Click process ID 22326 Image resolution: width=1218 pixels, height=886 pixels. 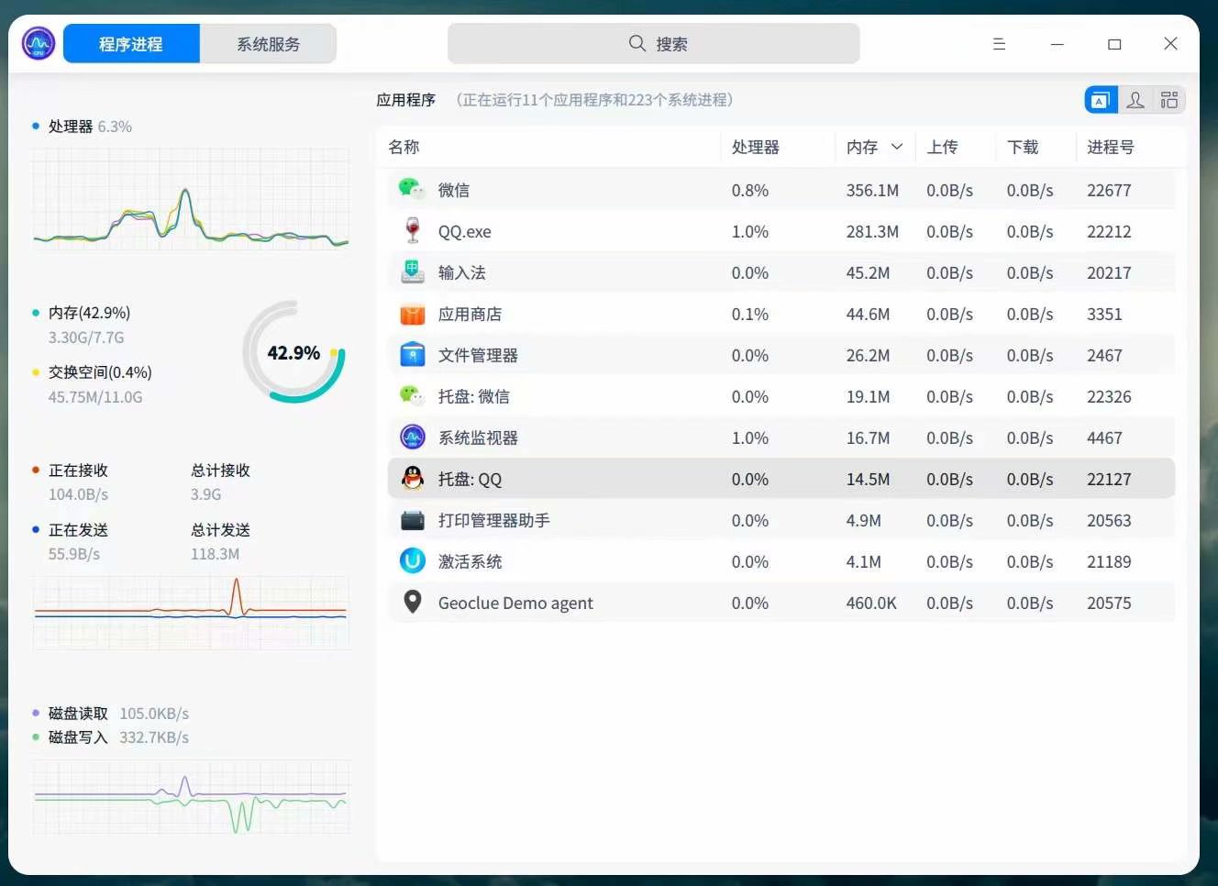[1109, 396]
